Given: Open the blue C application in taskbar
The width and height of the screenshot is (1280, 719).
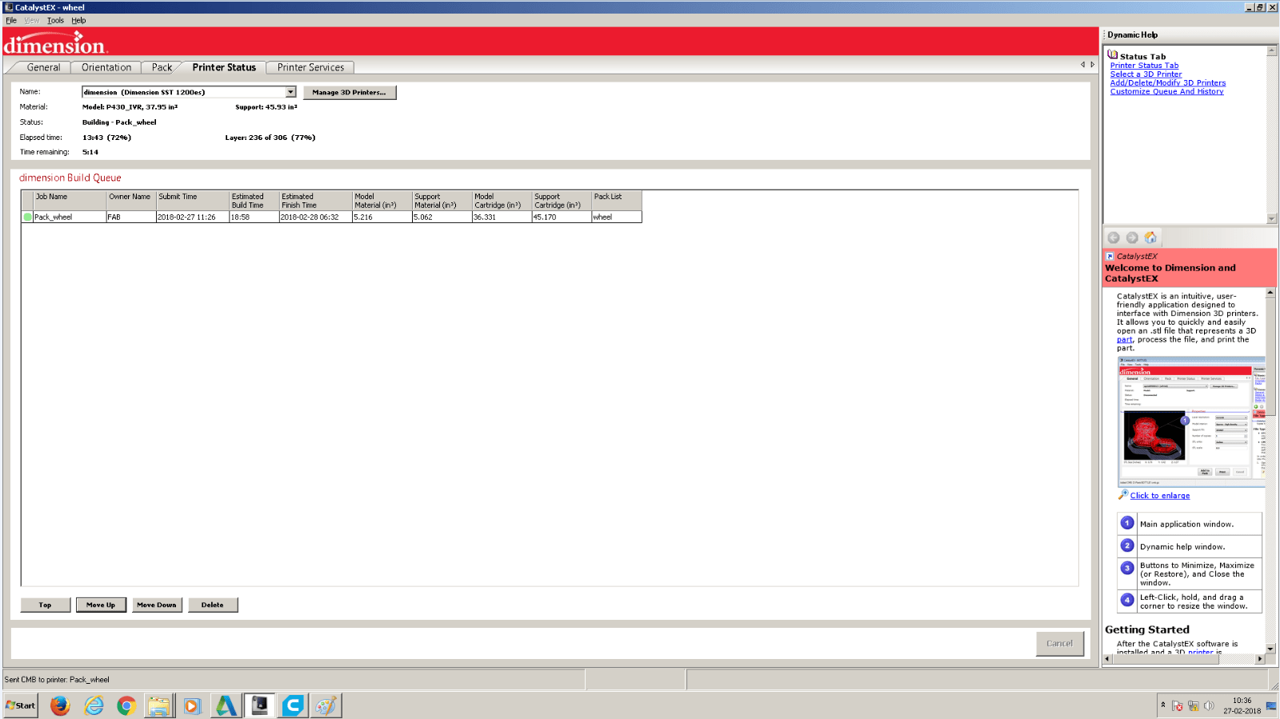Looking at the screenshot, I should coord(293,705).
